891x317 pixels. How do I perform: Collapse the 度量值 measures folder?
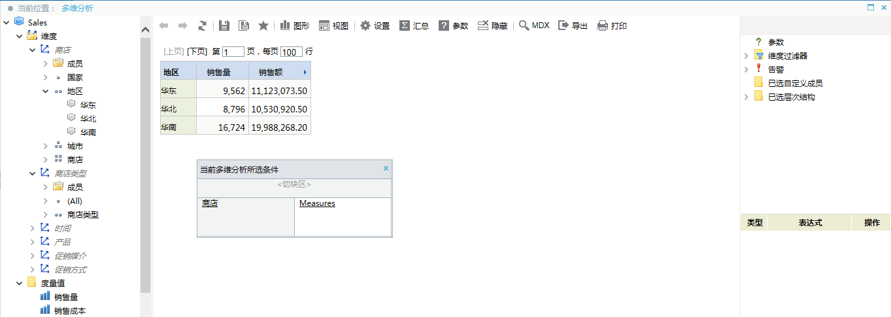(x=19, y=283)
